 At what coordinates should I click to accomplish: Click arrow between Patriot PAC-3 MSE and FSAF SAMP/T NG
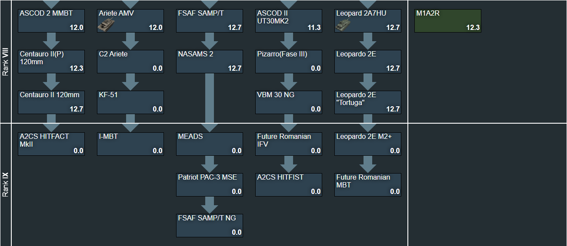tap(210, 205)
